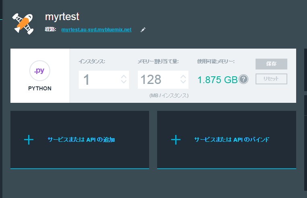Viewport: 307px width, 198px height.
Task: Select サービスまたは API の追加 text
Action: point(81,140)
